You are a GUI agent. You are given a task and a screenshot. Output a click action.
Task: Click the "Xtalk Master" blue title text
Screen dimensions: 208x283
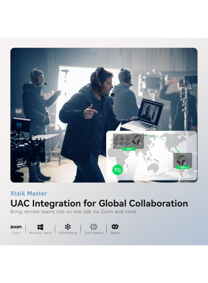[29, 193]
